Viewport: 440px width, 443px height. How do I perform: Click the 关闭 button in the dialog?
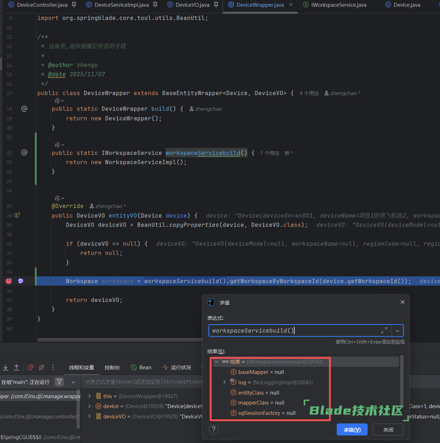point(388,430)
